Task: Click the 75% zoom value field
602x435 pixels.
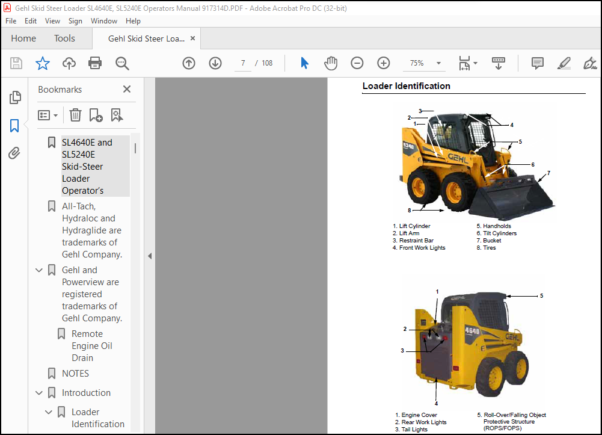Action: click(x=417, y=63)
